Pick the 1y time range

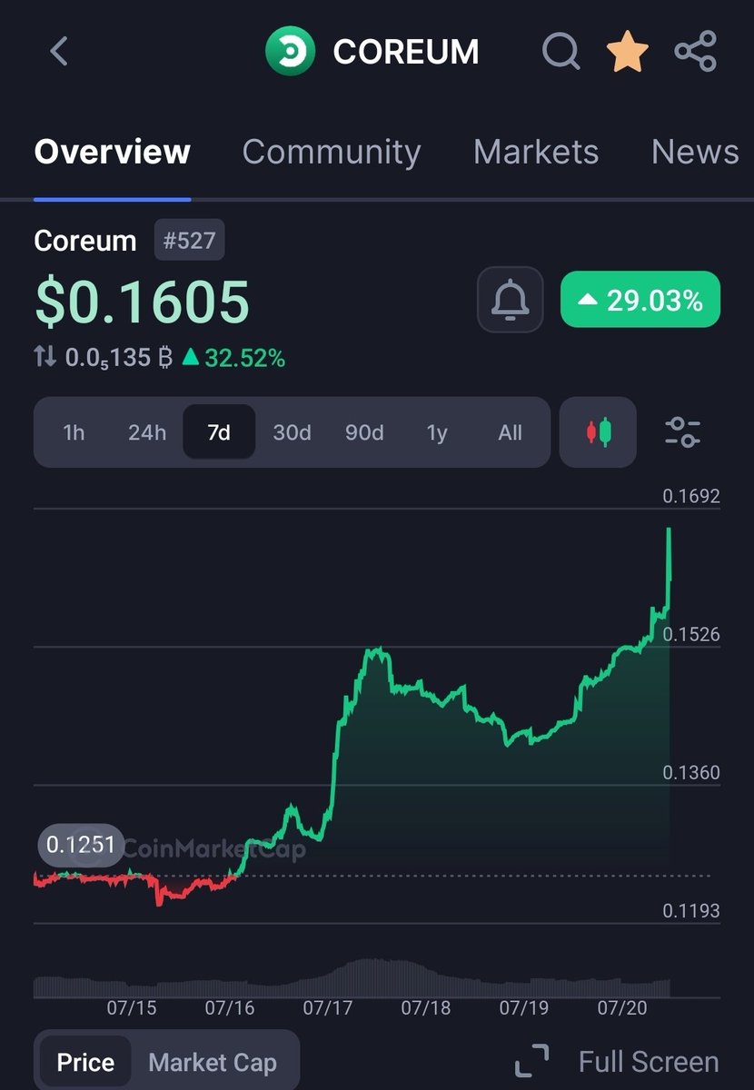click(x=437, y=432)
